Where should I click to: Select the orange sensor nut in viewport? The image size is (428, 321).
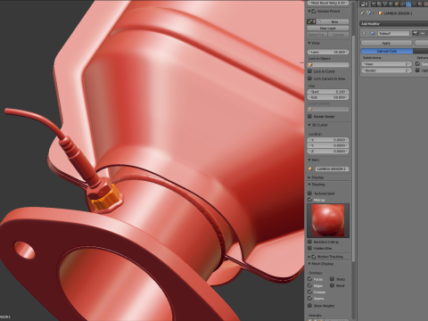point(105,199)
